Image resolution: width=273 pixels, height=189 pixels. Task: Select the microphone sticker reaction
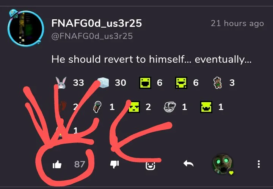(x=97, y=107)
